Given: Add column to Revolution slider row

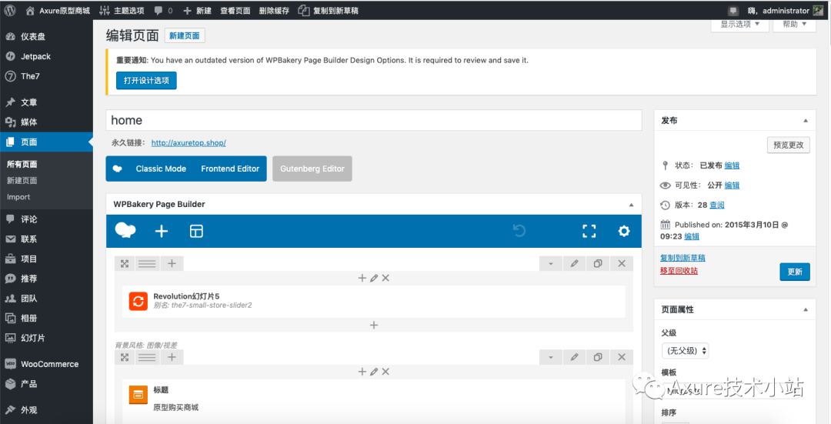Looking at the screenshot, I should pos(172,263).
